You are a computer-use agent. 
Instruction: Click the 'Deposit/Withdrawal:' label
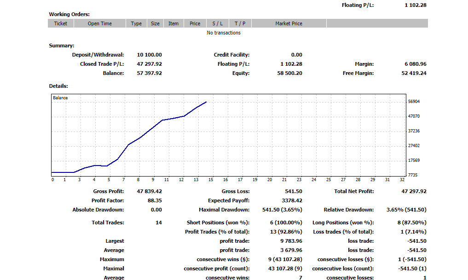pos(98,55)
